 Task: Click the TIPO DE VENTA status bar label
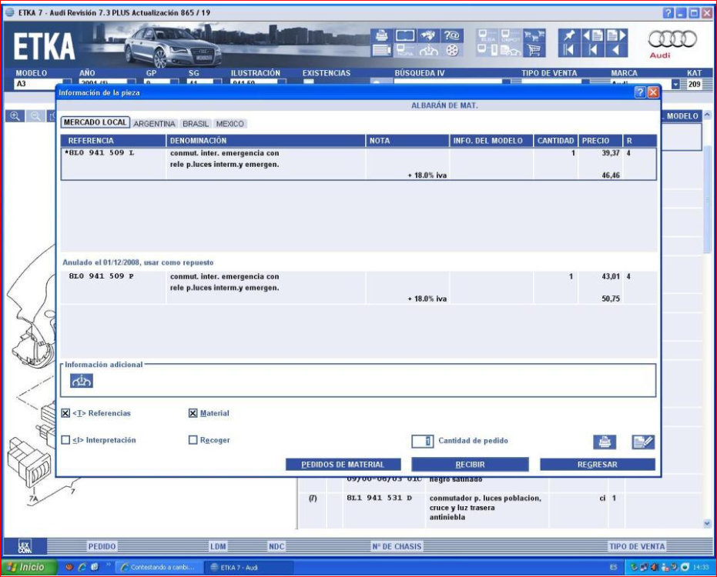pos(637,546)
